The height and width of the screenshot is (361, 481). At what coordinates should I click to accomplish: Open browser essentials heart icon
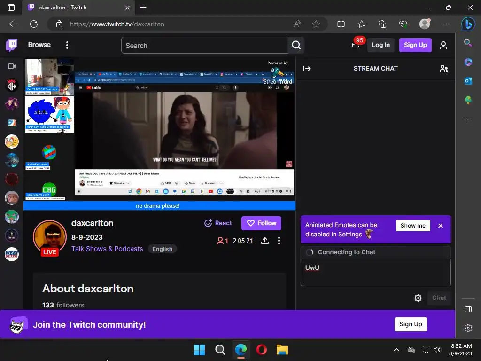point(403,24)
